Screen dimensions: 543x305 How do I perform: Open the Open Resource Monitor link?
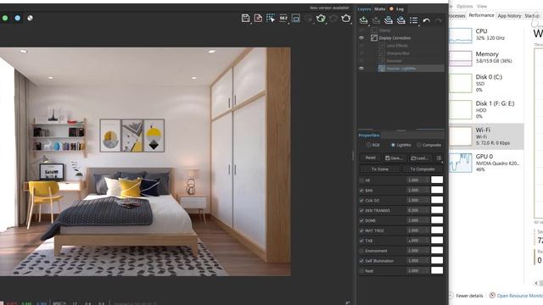click(519, 296)
